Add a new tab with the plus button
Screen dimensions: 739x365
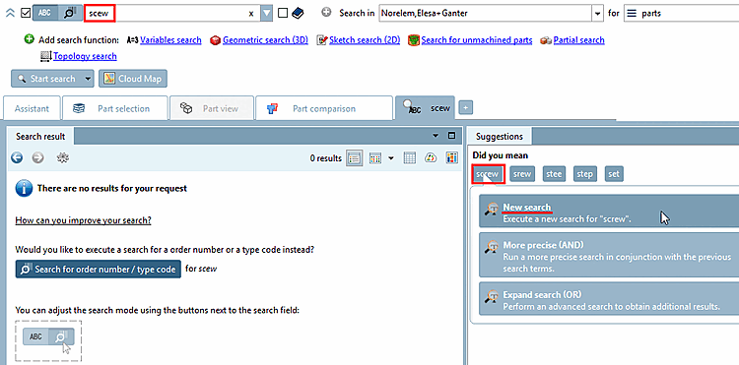[466, 108]
